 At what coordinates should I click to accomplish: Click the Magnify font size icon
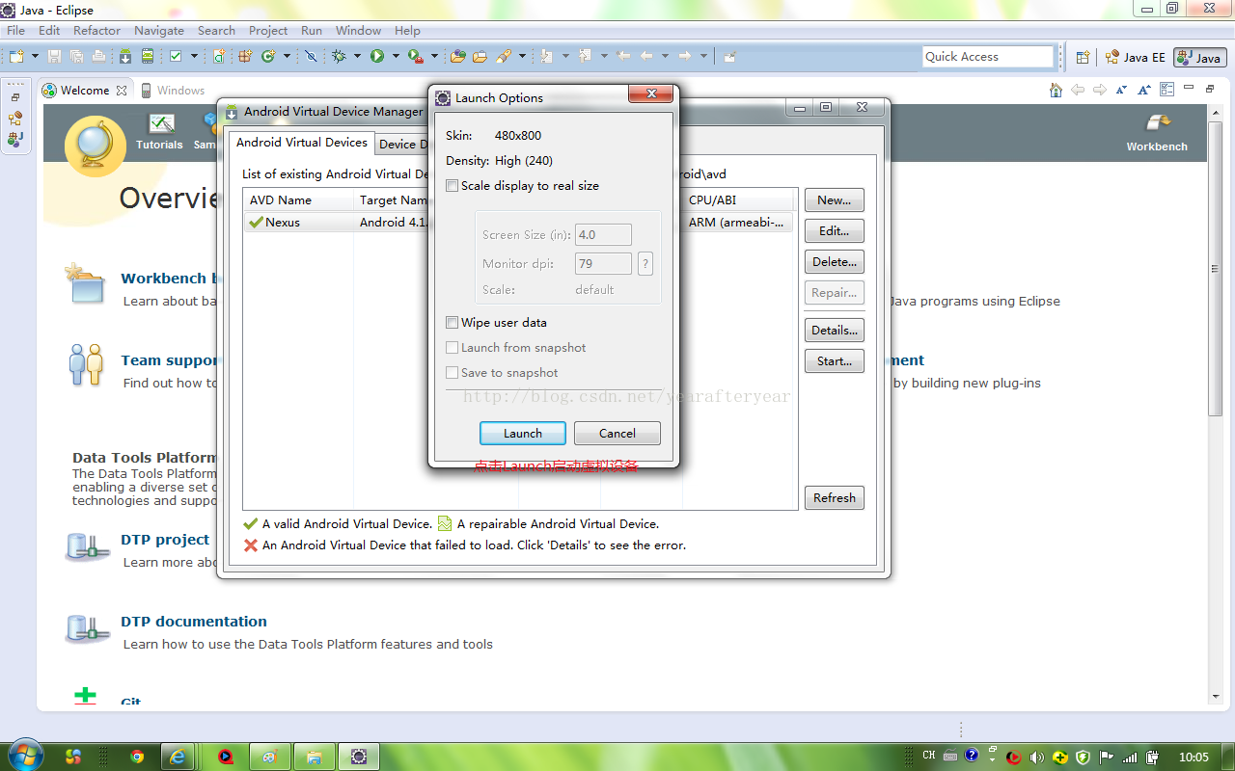pos(1144,90)
